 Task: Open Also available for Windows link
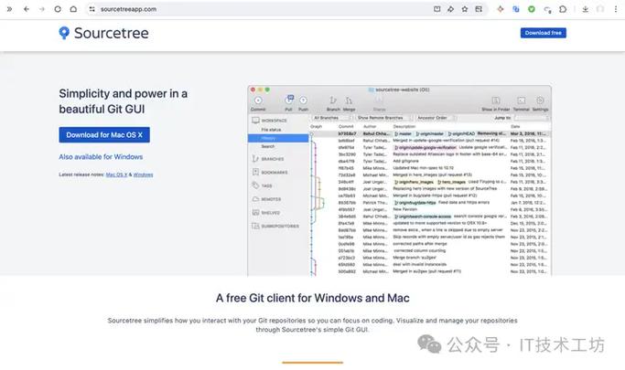(x=101, y=157)
